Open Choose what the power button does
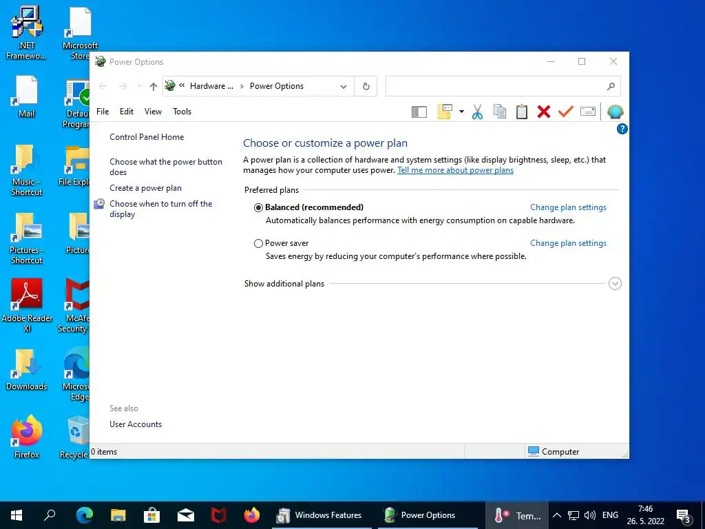Viewport: 705px width, 529px height. 165,167
